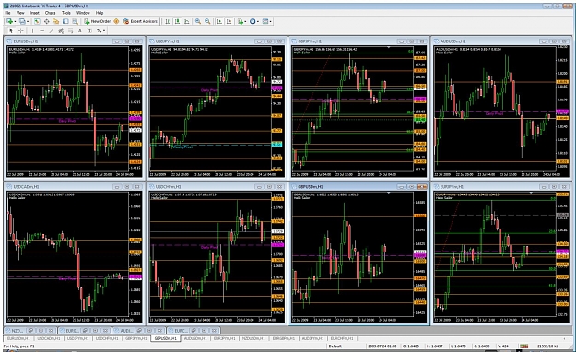The height and width of the screenshot is (352, 576).
Task: Switch to the EURCHFm,H1 bottom tab
Action: (342, 338)
